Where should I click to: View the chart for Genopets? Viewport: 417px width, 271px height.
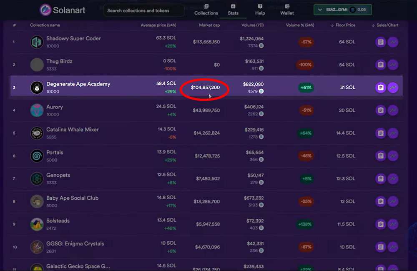[x=393, y=178]
